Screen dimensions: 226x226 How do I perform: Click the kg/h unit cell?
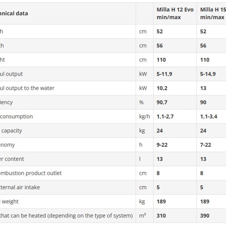[145, 116]
